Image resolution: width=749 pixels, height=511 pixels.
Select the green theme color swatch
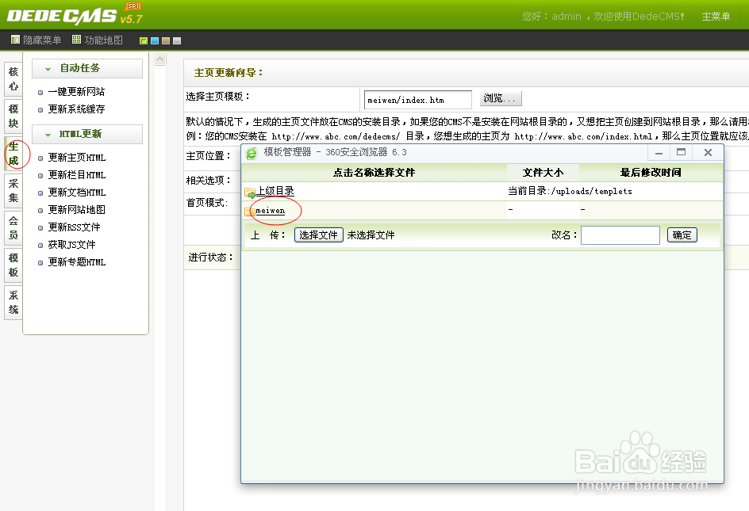(x=143, y=40)
